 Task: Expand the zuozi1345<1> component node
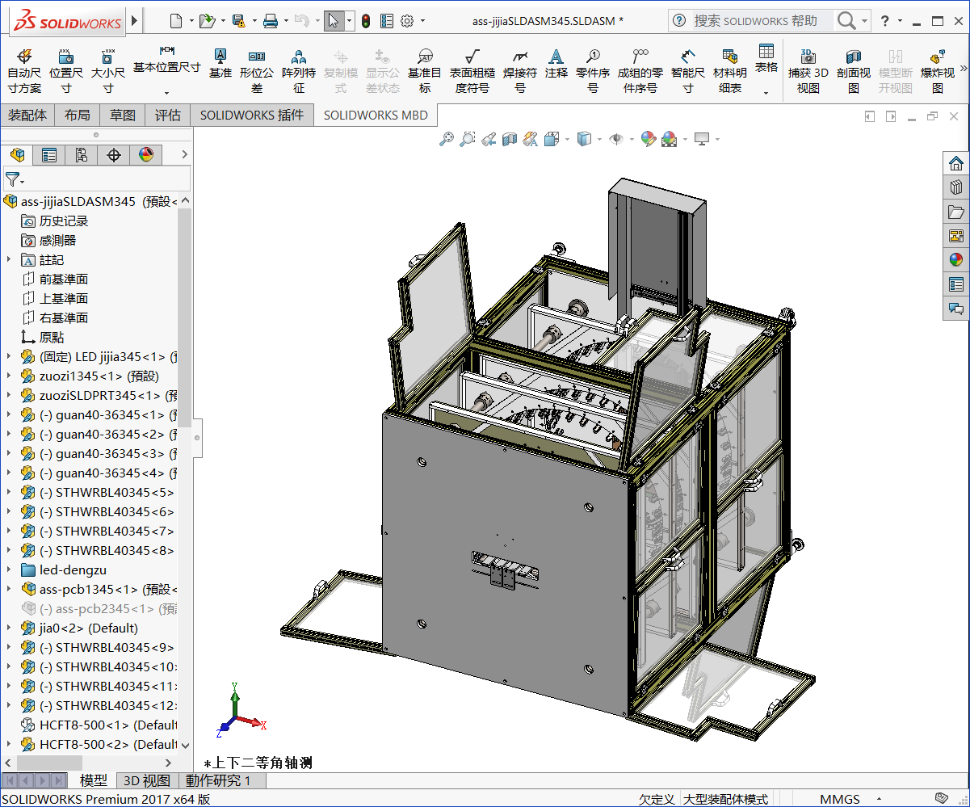(x=9, y=376)
